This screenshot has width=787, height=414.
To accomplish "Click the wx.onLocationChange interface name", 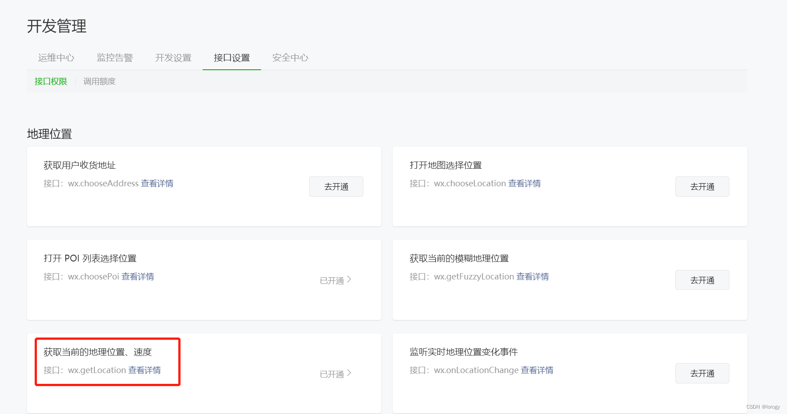I will (x=476, y=370).
